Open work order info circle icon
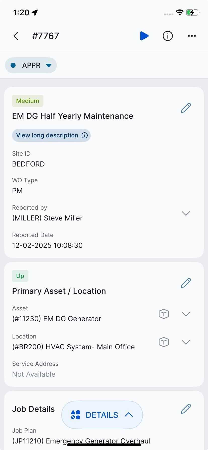 168,36
